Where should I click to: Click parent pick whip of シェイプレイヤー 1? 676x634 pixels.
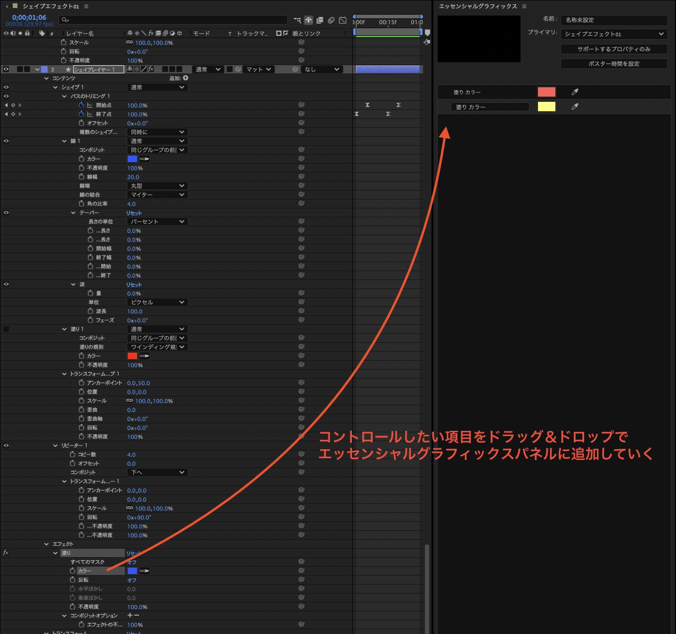click(x=295, y=69)
